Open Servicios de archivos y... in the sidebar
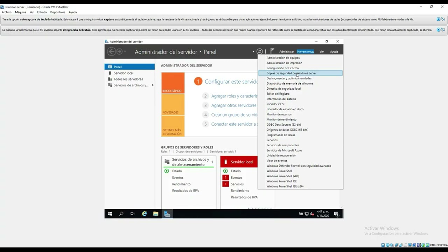The height and width of the screenshot is (252, 448). coord(131,85)
